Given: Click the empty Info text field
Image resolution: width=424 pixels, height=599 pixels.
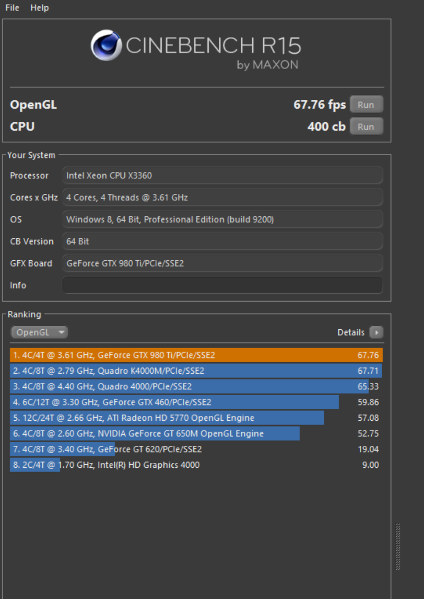Looking at the screenshot, I should (x=222, y=285).
